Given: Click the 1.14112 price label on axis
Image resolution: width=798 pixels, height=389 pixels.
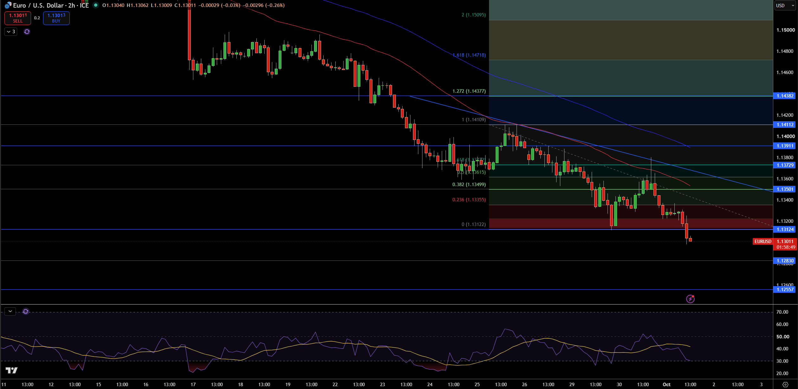Looking at the screenshot, I should click(785, 125).
